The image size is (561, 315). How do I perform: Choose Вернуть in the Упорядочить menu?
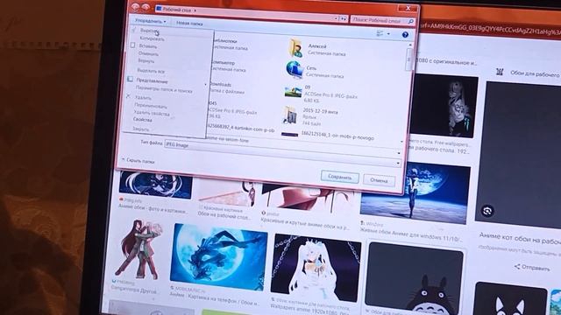point(146,61)
